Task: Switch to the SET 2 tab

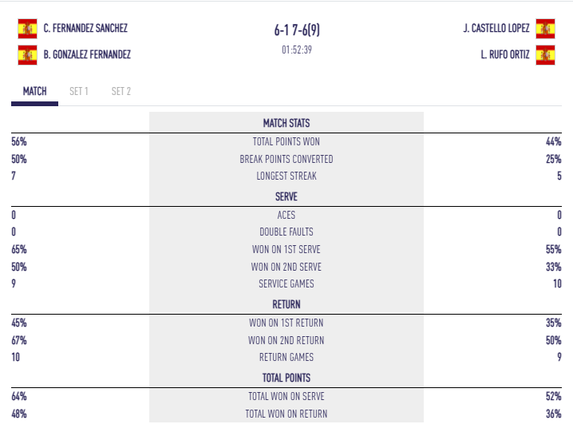Action: tap(121, 91)
